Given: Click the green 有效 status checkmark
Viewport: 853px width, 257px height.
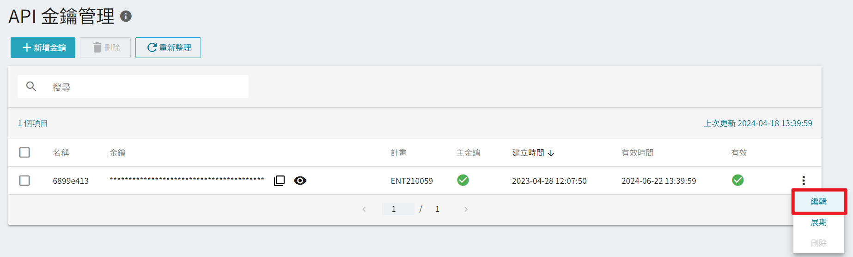Looking at the screenshot, I should click(738, 180).
